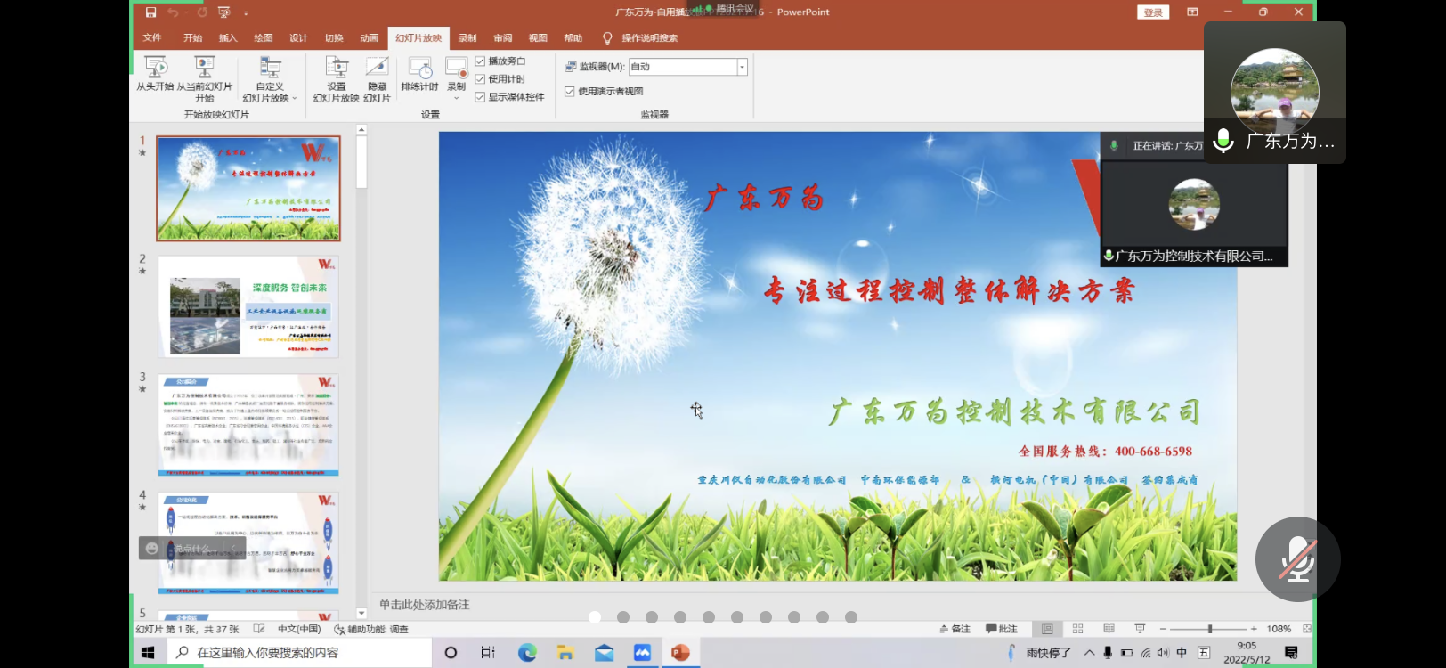This screenshot has height=668, width=1446.
Task: Disable Use Presenter View (使用演示者视图)
Action: pos(570,91)
